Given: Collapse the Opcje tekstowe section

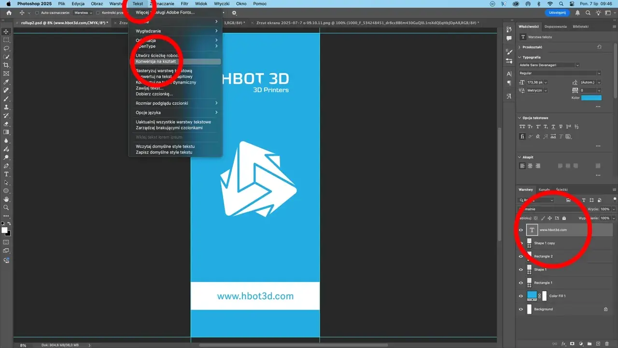Looking at the screenshot, I should (520, 118).
